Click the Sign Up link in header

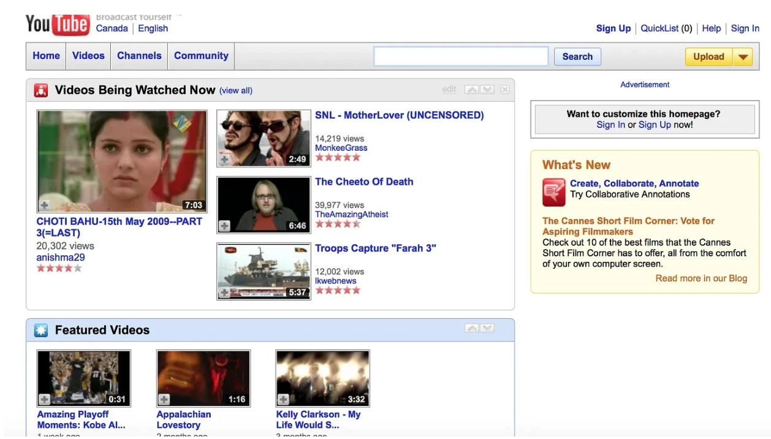[613, 28]
